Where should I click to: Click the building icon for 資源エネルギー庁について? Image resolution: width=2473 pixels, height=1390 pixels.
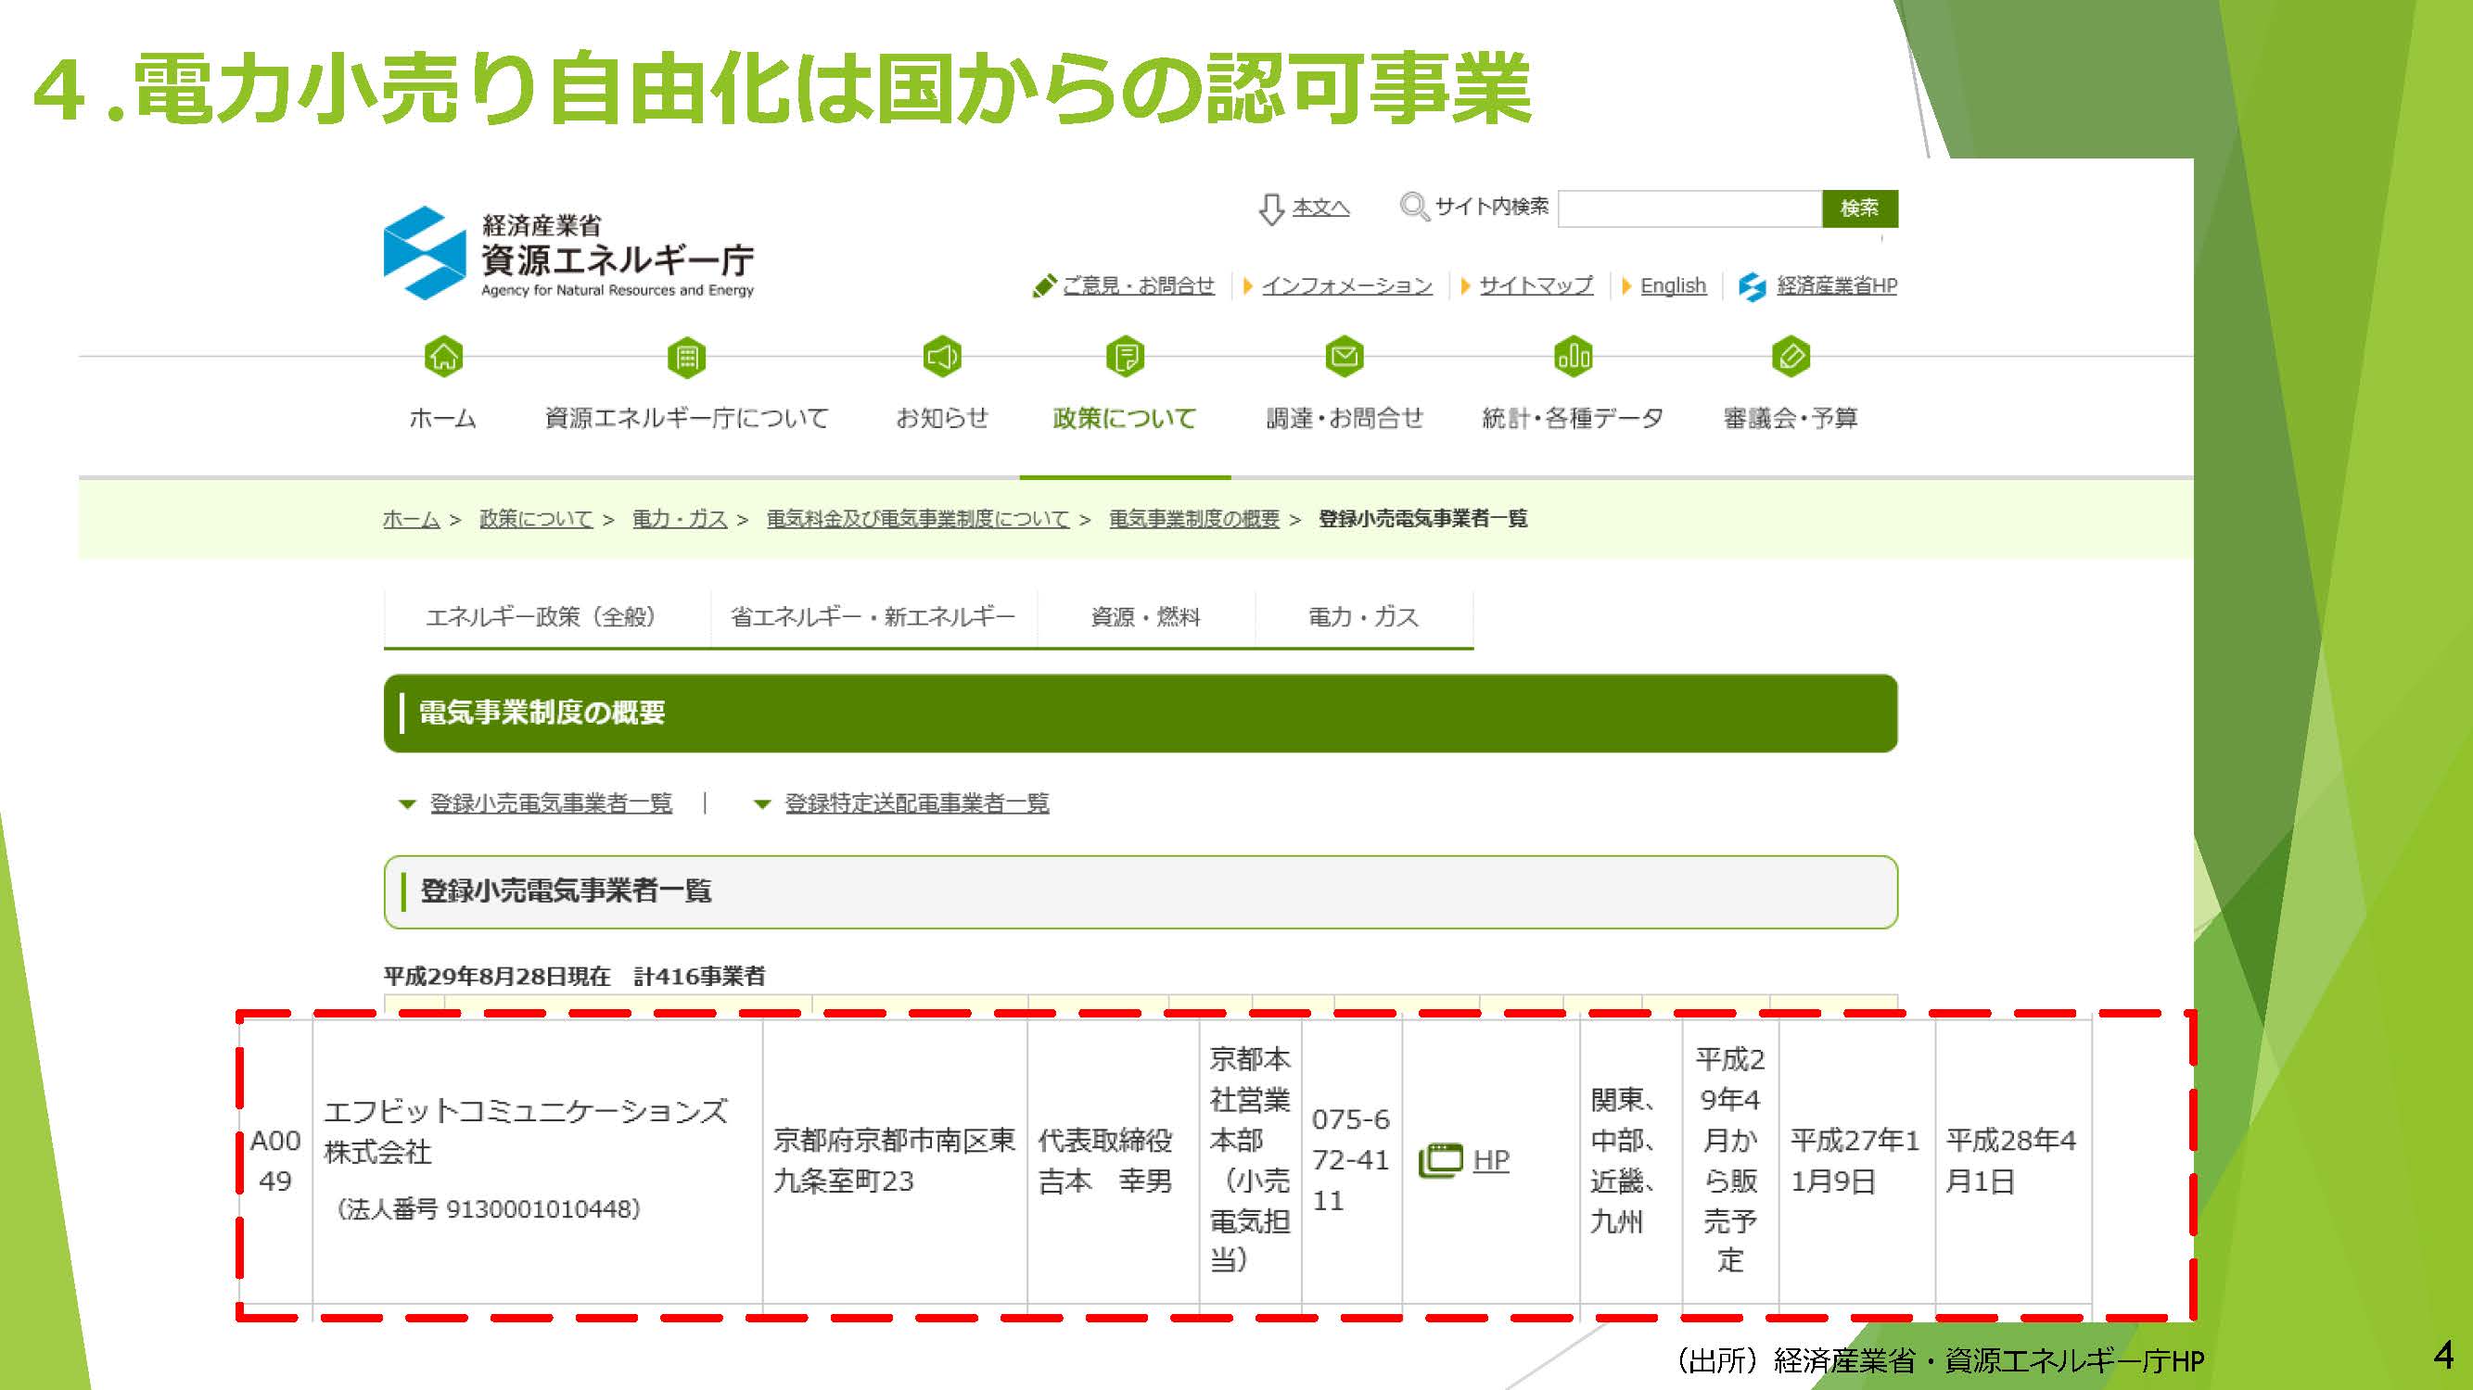pos(686,357)
